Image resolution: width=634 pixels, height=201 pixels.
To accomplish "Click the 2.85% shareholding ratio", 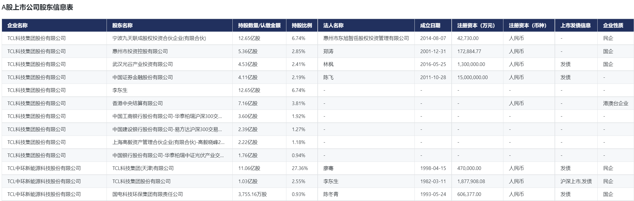I will (x=298, y=51).
